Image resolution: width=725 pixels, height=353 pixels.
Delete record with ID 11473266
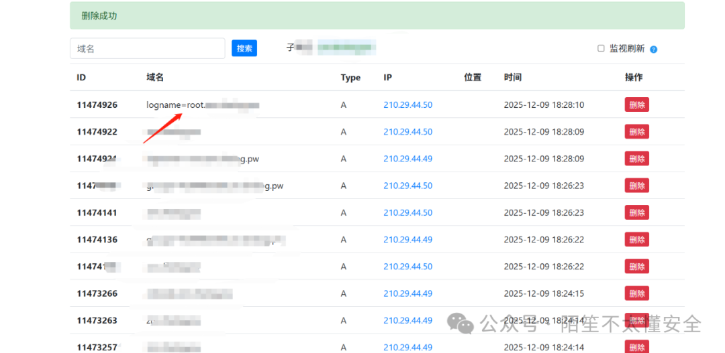tap(636, 293)
